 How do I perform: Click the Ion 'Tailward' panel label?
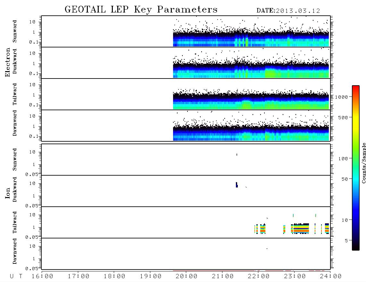[x=15, y=222]
